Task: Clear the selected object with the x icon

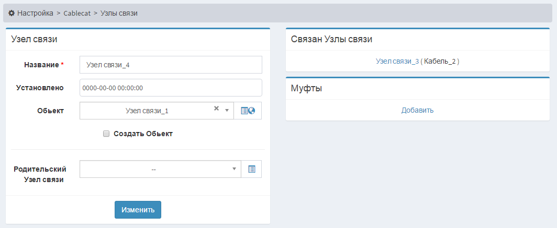Action: (x=216, y=109)
